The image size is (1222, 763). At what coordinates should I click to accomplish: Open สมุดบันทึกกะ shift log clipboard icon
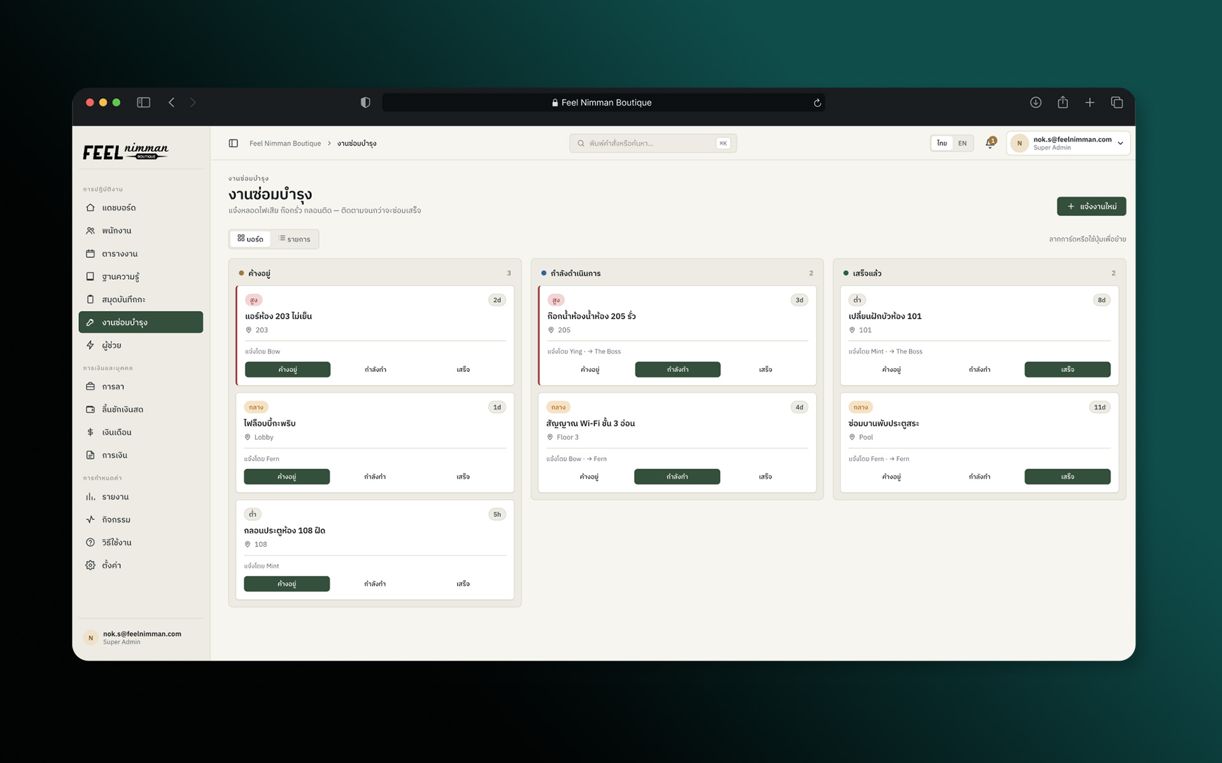[x=90, y=299]
